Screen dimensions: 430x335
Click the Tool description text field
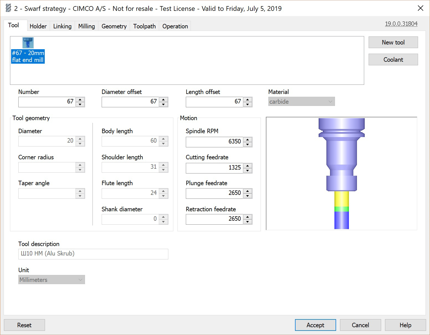click(x=93, y=254)
